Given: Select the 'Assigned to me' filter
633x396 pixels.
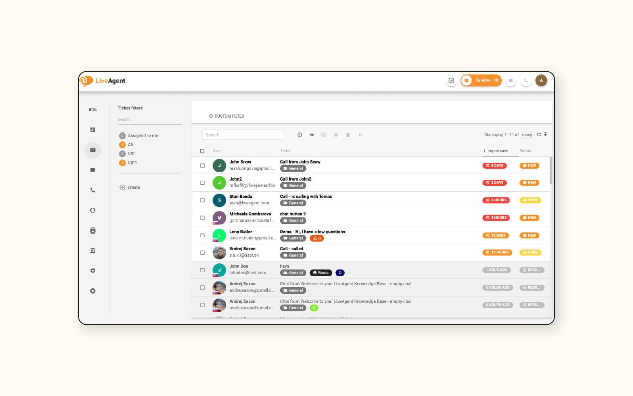Looking at the screenshot, I should pos(139,135).
